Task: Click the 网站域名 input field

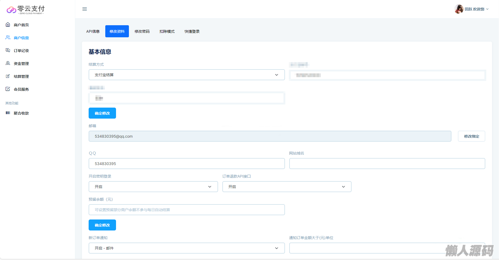Action: [387, 164]
